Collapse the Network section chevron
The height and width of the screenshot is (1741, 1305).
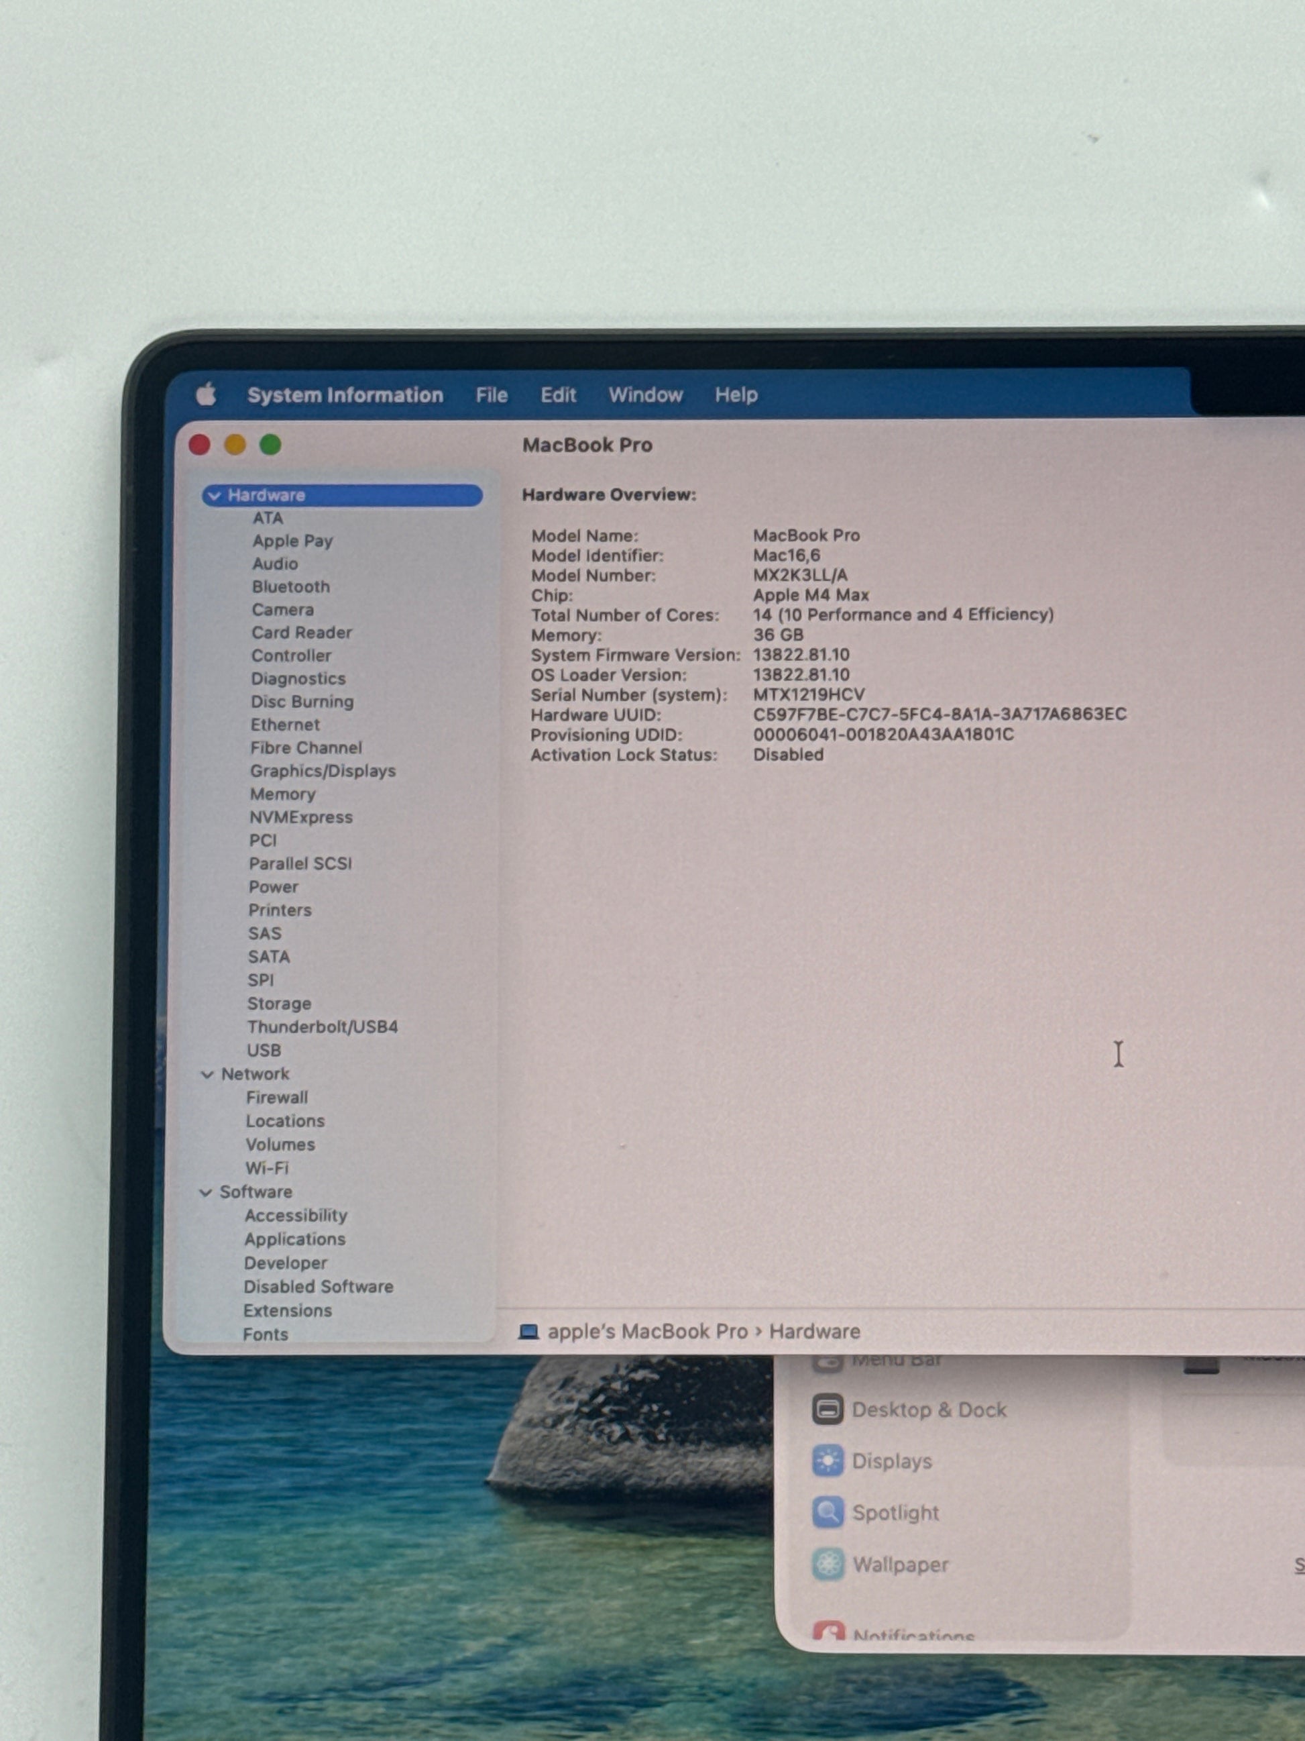[x=207, y=1074]
